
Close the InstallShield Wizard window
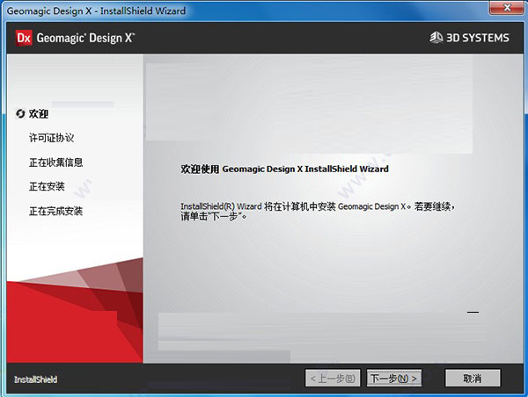pos(507,7)
